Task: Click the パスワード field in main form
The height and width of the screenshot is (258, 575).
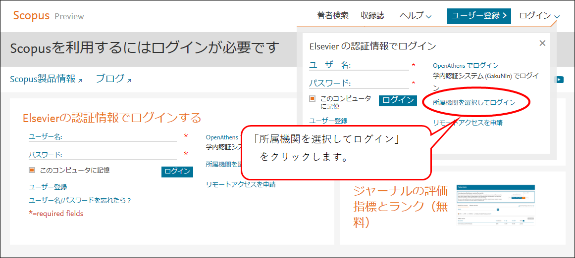Action: point(103,154)
